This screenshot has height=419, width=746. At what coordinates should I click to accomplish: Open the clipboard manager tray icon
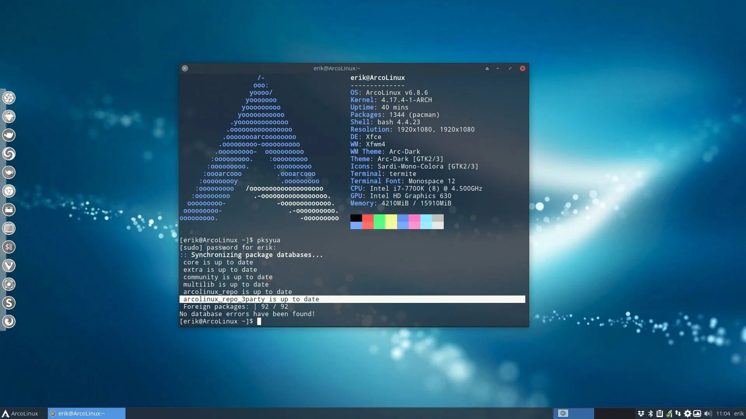click(x=660, y=414)
